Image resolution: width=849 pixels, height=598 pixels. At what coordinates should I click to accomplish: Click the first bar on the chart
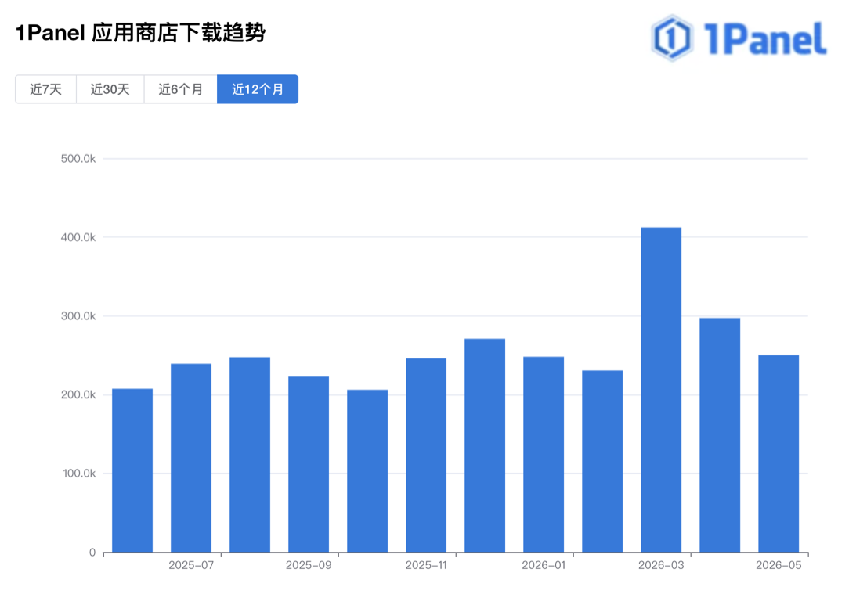(x=132, y=470)
